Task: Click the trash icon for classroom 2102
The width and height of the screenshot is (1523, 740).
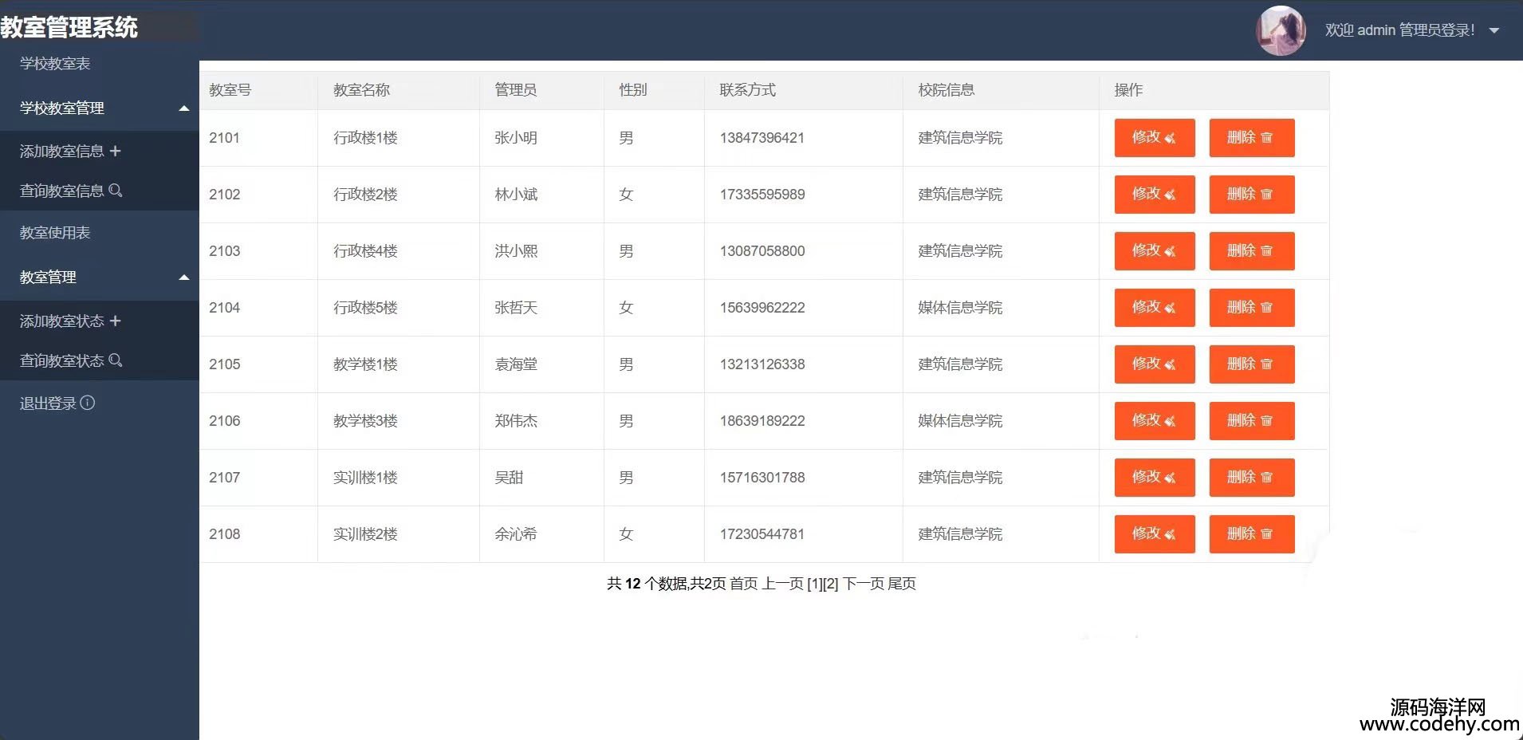Action: [1266, 195]
